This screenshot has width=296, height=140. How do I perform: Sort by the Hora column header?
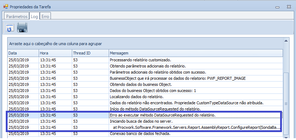point(56,53)
